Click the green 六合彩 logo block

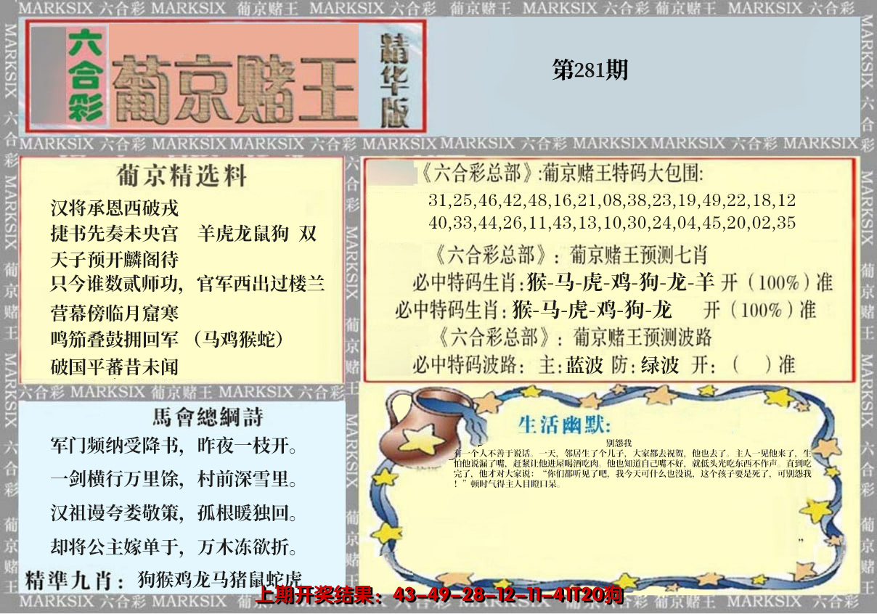[x=86, y=76]
